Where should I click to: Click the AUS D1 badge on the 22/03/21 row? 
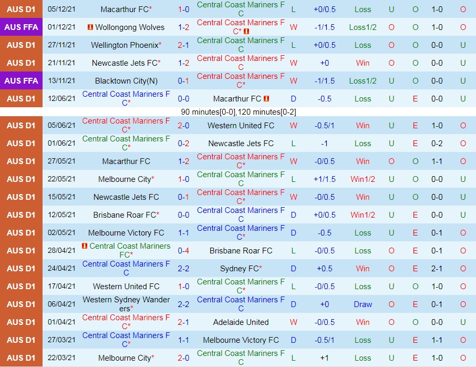tap(21, 358)
